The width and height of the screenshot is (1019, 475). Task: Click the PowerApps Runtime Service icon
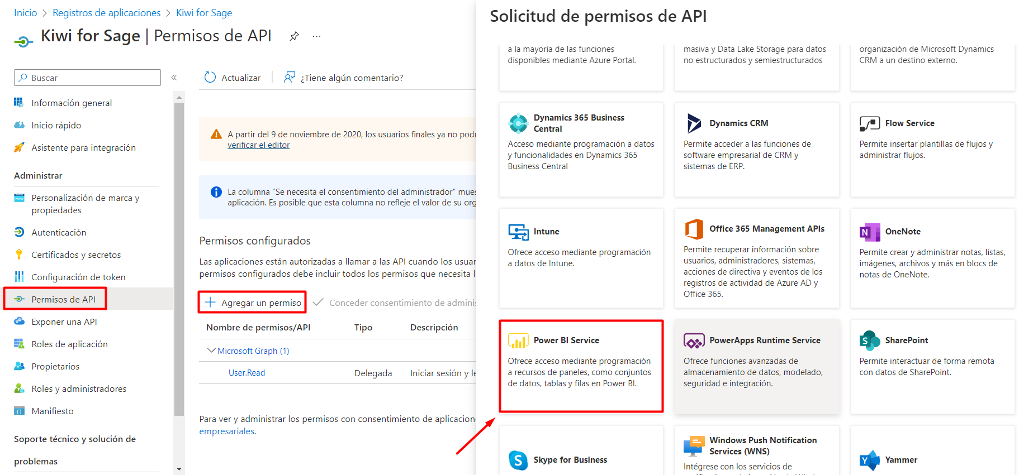694,340
